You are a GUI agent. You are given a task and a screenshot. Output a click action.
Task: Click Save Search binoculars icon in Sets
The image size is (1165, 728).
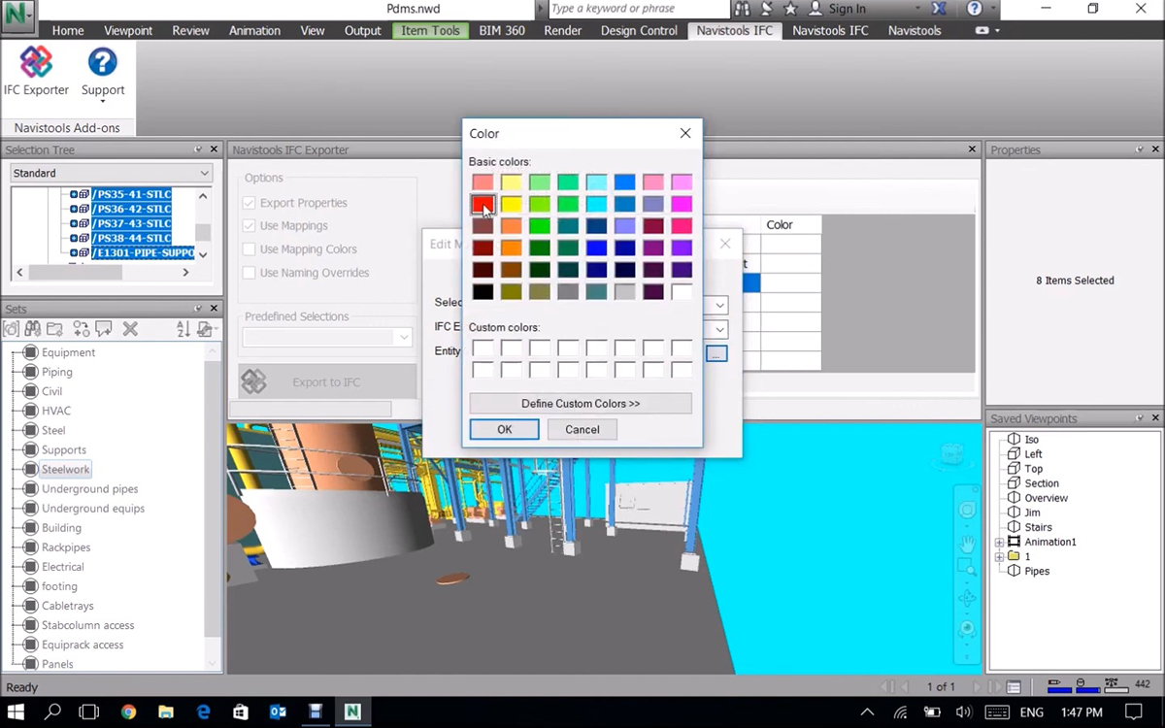(33, 329)
